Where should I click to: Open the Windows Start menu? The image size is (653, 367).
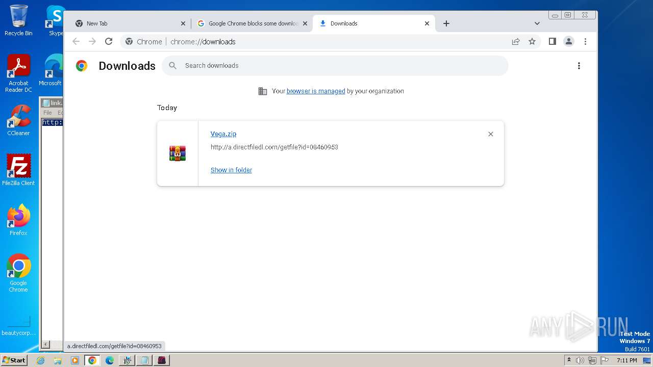click(14, 360)
